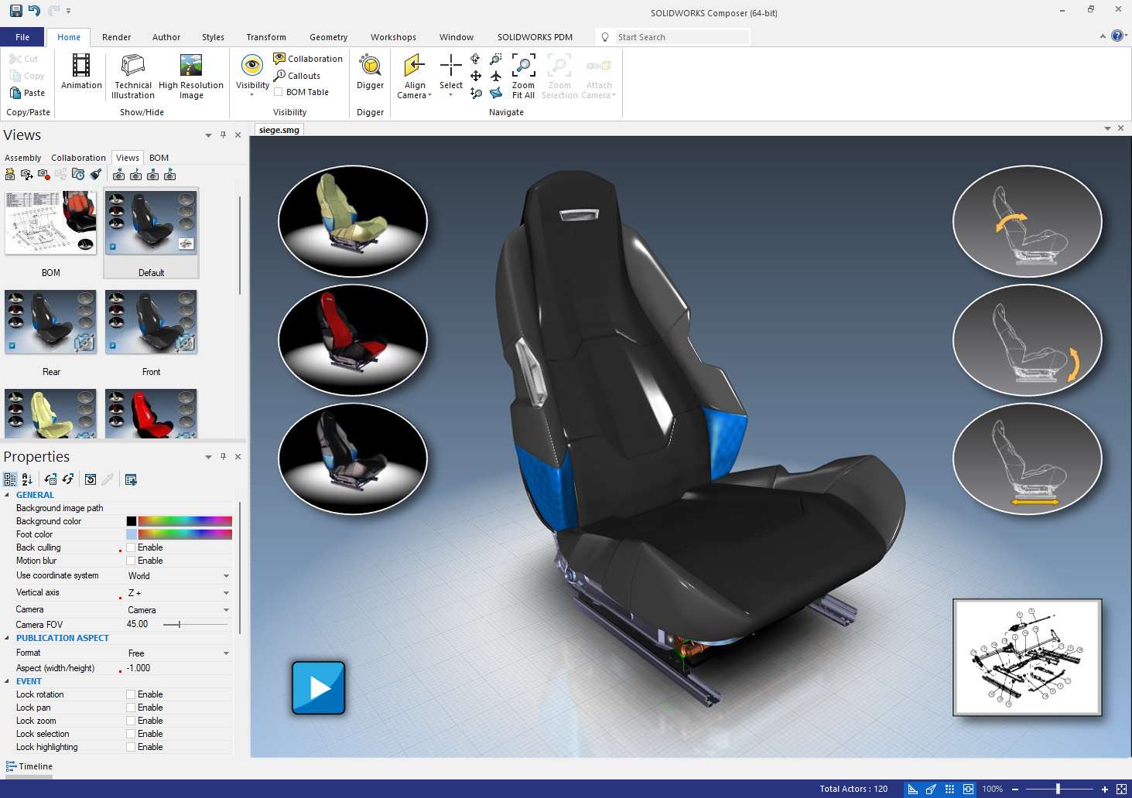This screenshot has width=1132, height=798.
Task: Click the categorized properties view icon
Action: 10,479
